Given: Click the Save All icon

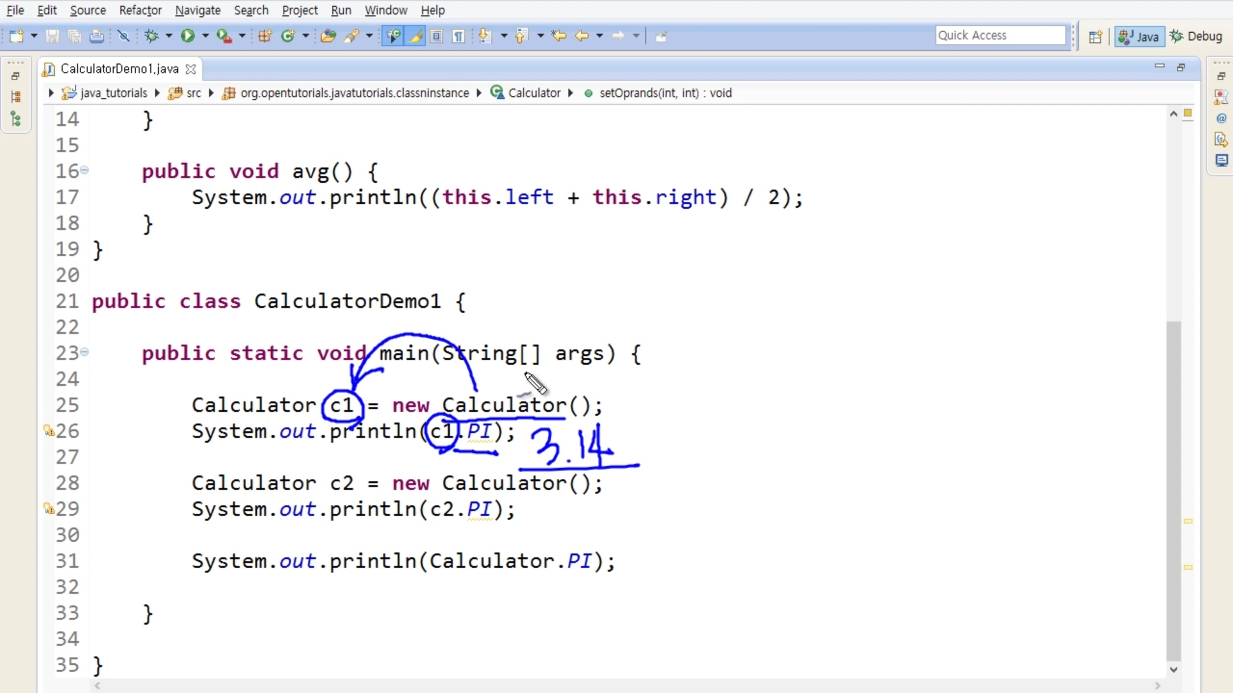Looking at the screenshot, I should point(74,36).
